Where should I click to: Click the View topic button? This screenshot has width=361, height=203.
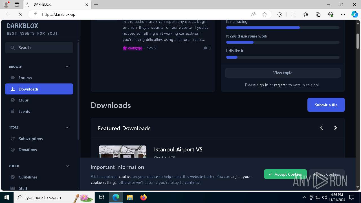pos(283,73)
